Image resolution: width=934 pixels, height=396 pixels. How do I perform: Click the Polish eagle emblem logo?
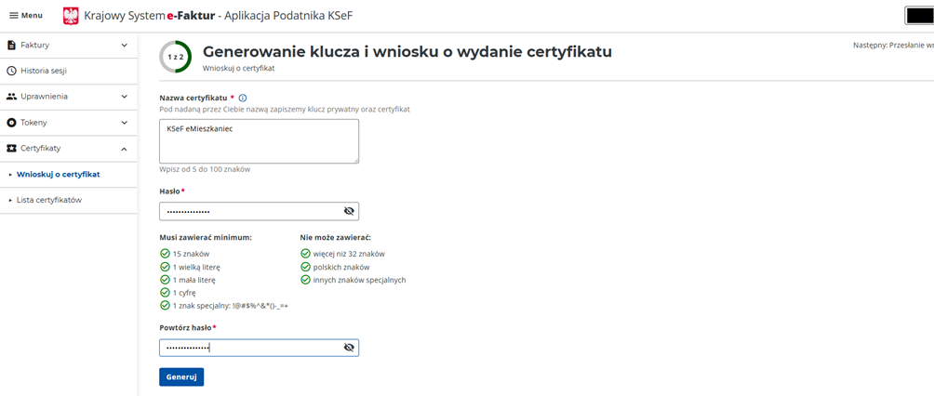(71, 16)
